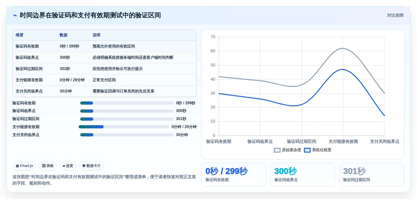Screen dimensions: 417x199
Task: Click the 验证码过期区间 chart axis label
Action: (x=302, y=142)
